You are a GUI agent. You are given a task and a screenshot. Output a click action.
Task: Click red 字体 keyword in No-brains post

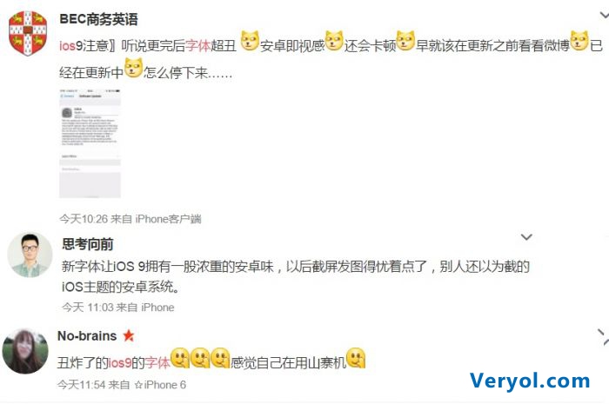tap(157, 363)
